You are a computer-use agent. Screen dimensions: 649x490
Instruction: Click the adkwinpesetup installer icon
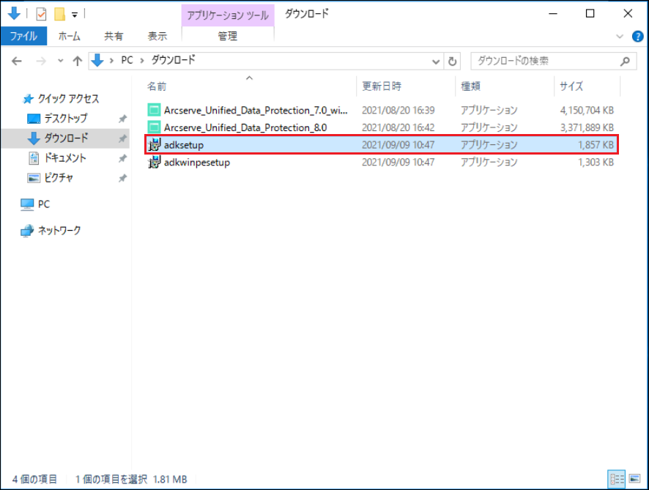154,162
